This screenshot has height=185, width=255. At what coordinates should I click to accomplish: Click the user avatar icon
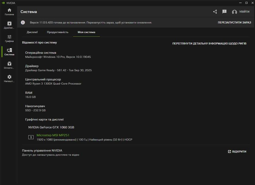click(234, 12)
